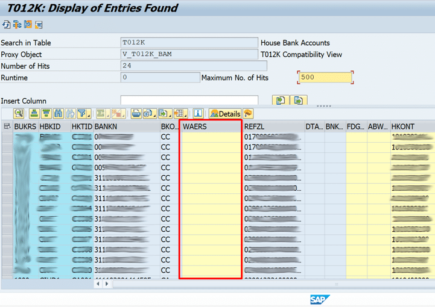Click the select-all rows corner icon

7,127
